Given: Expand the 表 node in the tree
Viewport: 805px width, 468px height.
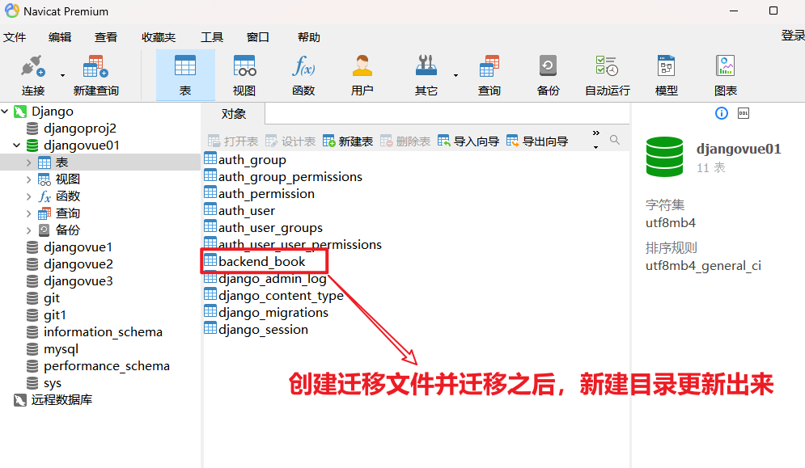Looking at the screenshot, I should coord(29,162).
